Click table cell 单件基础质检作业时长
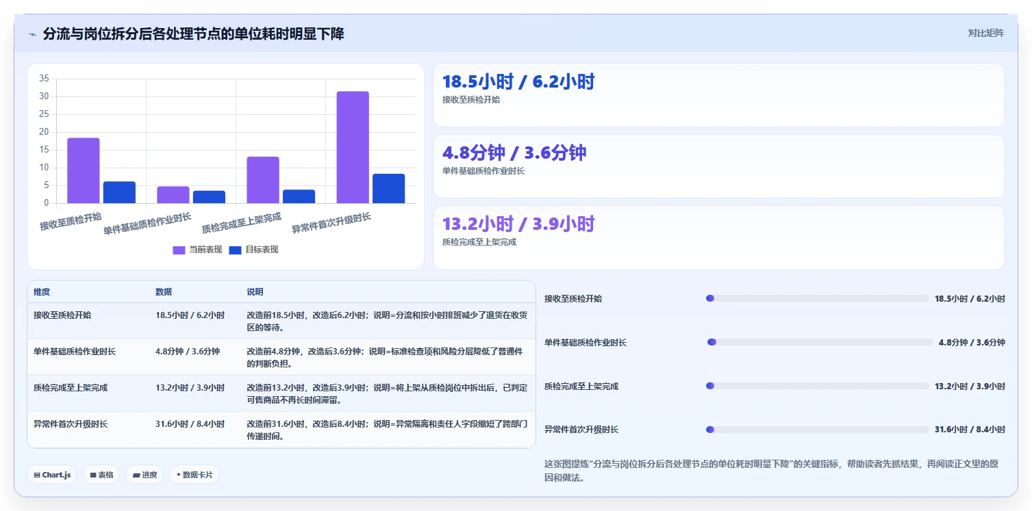Screen dimensions: 1032x511 click(x=75, y=352)
